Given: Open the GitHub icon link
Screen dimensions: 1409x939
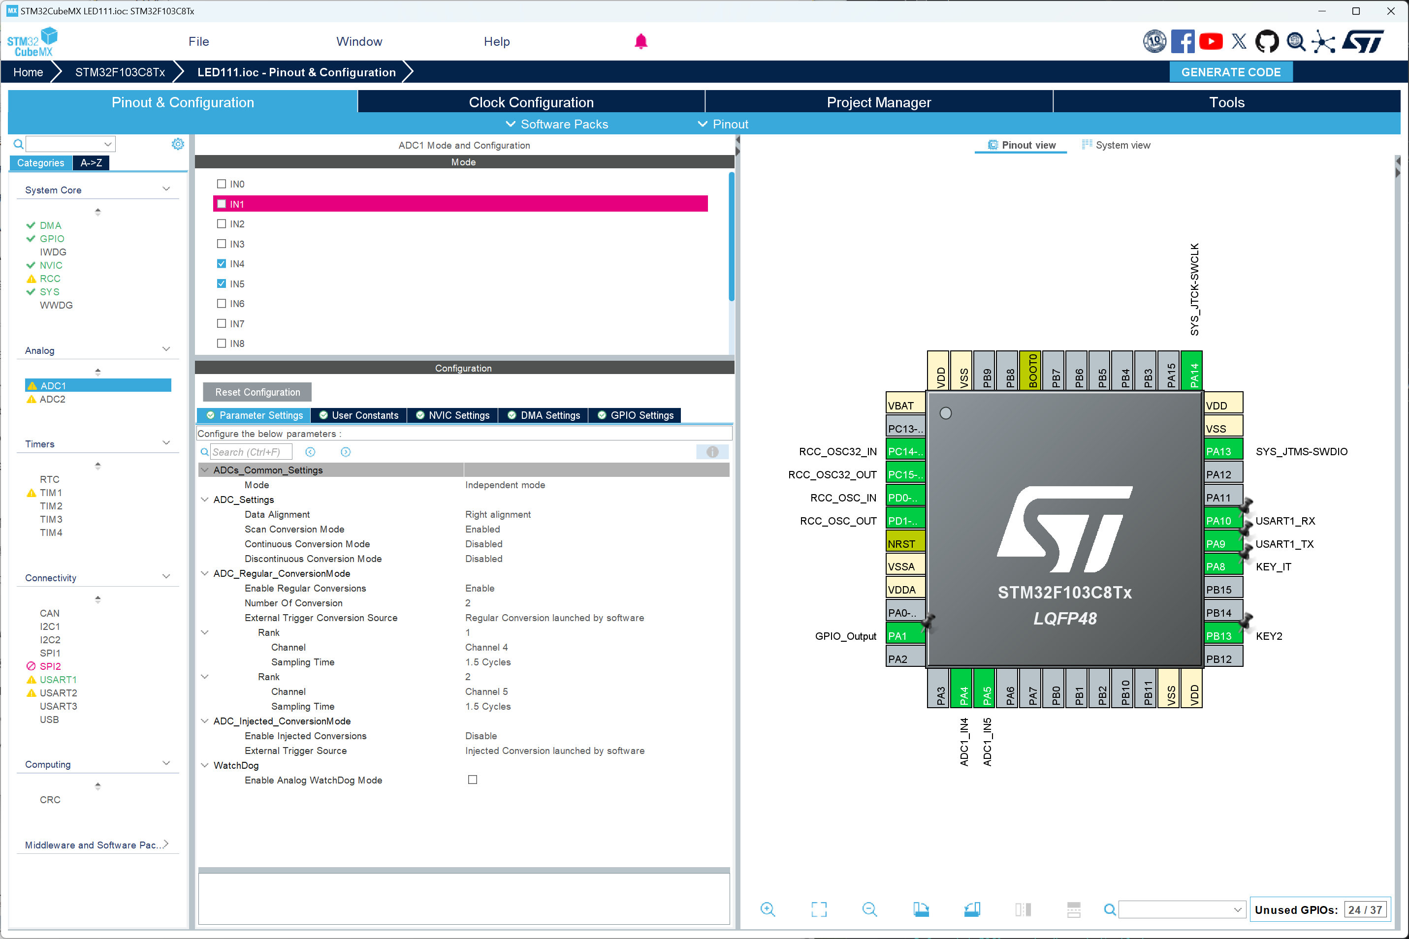Looking at the screenshot, I should coord(1267,41).
